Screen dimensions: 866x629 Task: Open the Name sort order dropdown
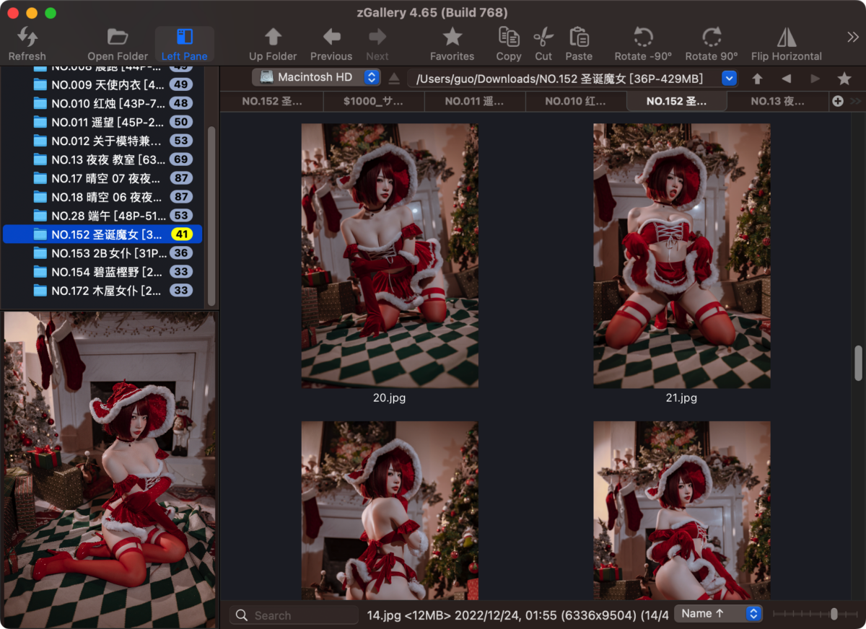[718, 613]
